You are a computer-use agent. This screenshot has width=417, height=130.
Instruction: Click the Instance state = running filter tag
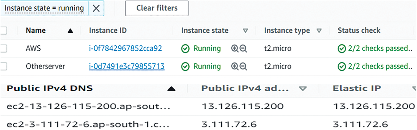coord(44,8)
